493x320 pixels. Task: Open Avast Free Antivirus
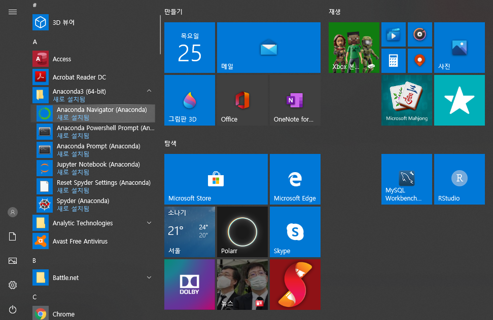pyautogui.click(x=93, y=241)
